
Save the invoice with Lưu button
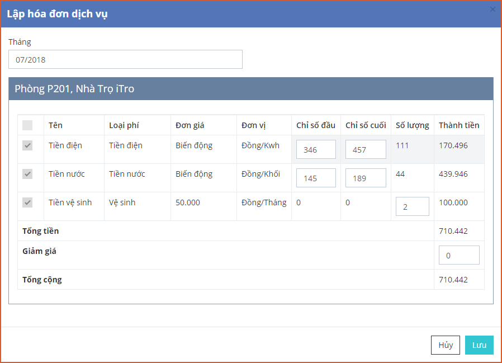(479, 345)
